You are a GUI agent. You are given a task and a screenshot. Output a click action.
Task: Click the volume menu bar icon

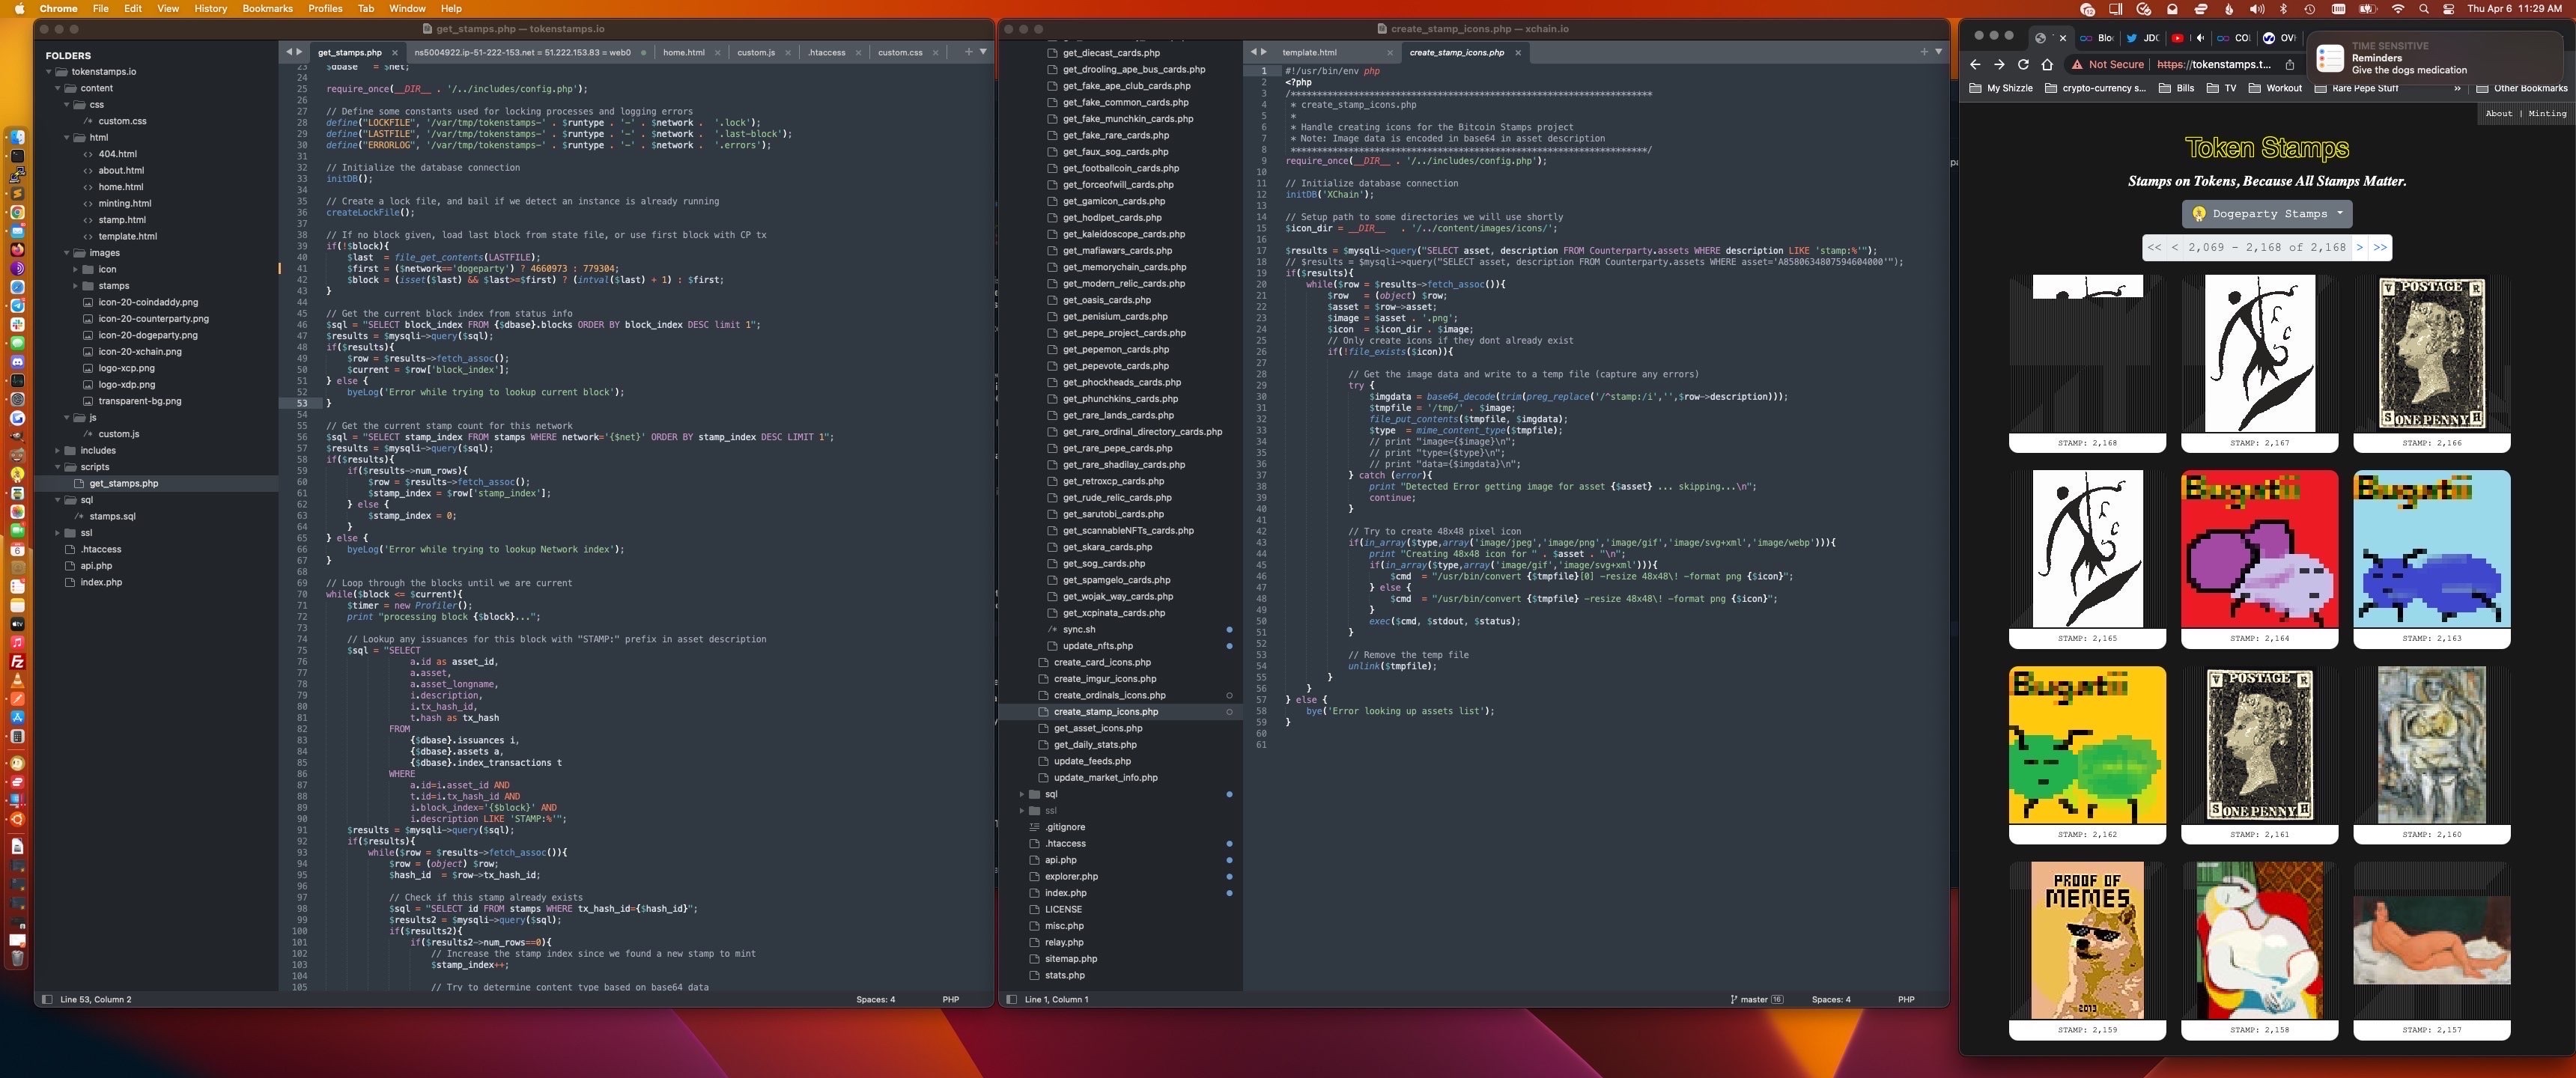click(2257, 9)
